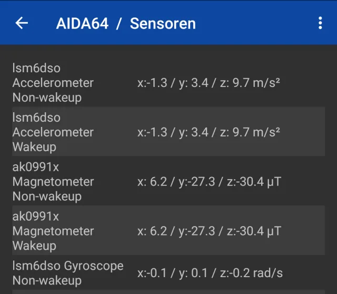
Task: Select the Magnetometer Non-wakeup sensor row
Action: (x=53, y=182)
